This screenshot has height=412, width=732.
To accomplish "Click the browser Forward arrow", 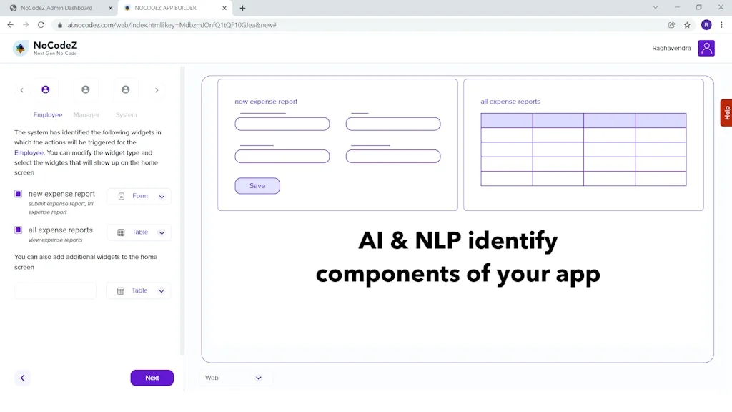I will coord(26,25).
